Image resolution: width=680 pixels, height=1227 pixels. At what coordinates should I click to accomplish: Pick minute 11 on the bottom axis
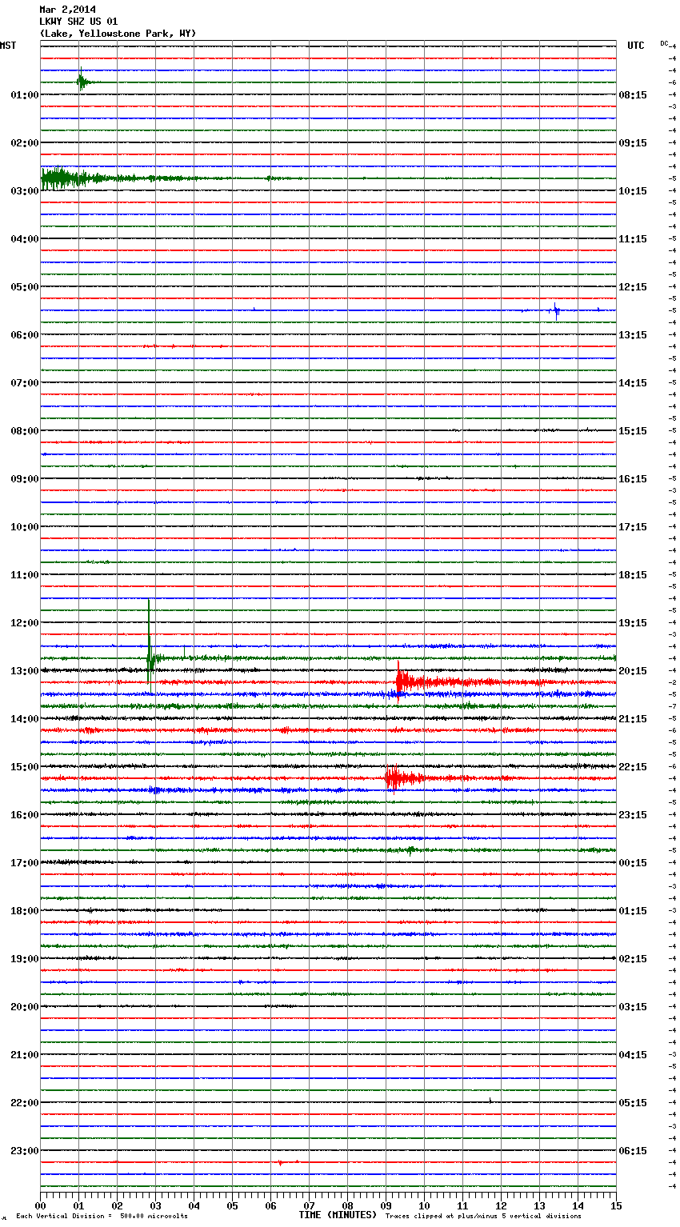pyautogui.click(x=462, y=1205)
